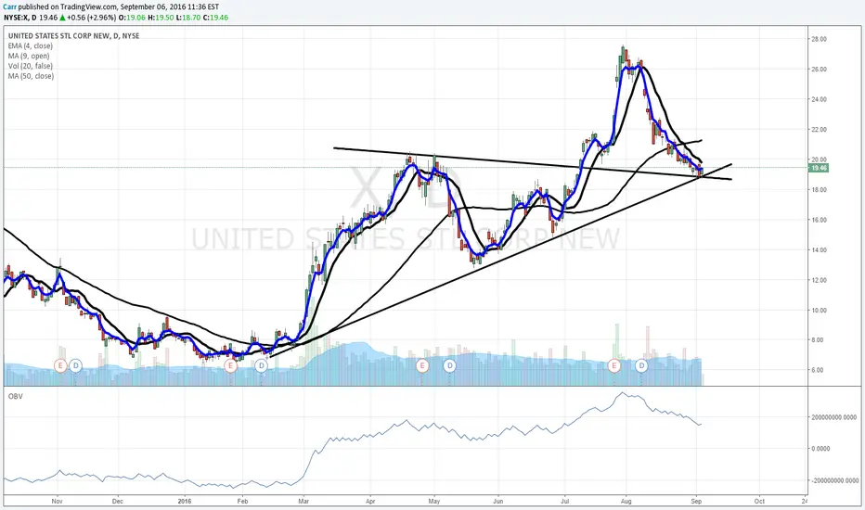865x510 pixels.
Task: Click the Apr label on time axis
Action: (370, 501)
